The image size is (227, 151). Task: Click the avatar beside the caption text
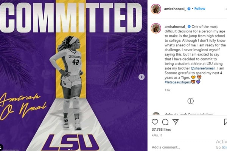click(x=155, y=28)
